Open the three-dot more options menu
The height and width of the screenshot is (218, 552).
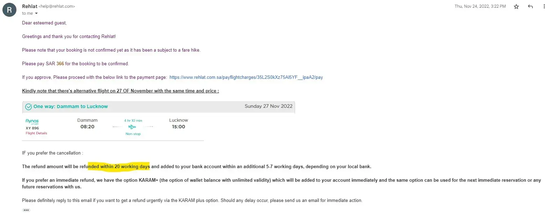(544, 7)
